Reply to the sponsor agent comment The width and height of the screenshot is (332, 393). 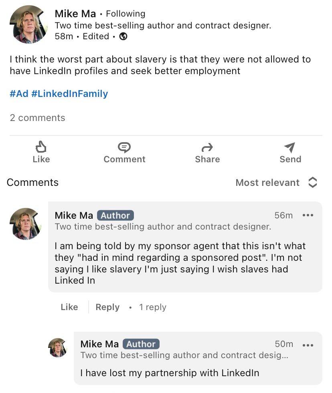pyautogui.click(x=107, y=307)
